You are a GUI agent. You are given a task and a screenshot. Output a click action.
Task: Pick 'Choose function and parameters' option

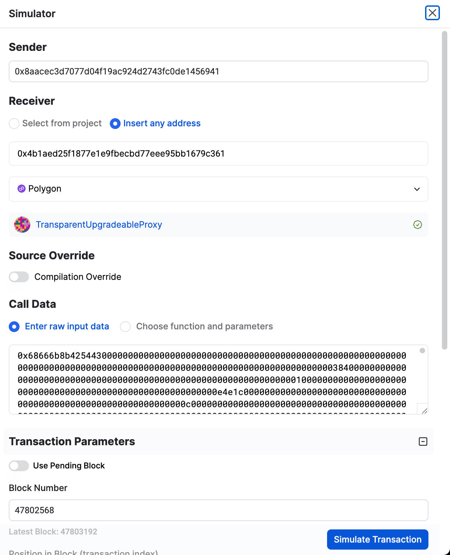[125, 327]
